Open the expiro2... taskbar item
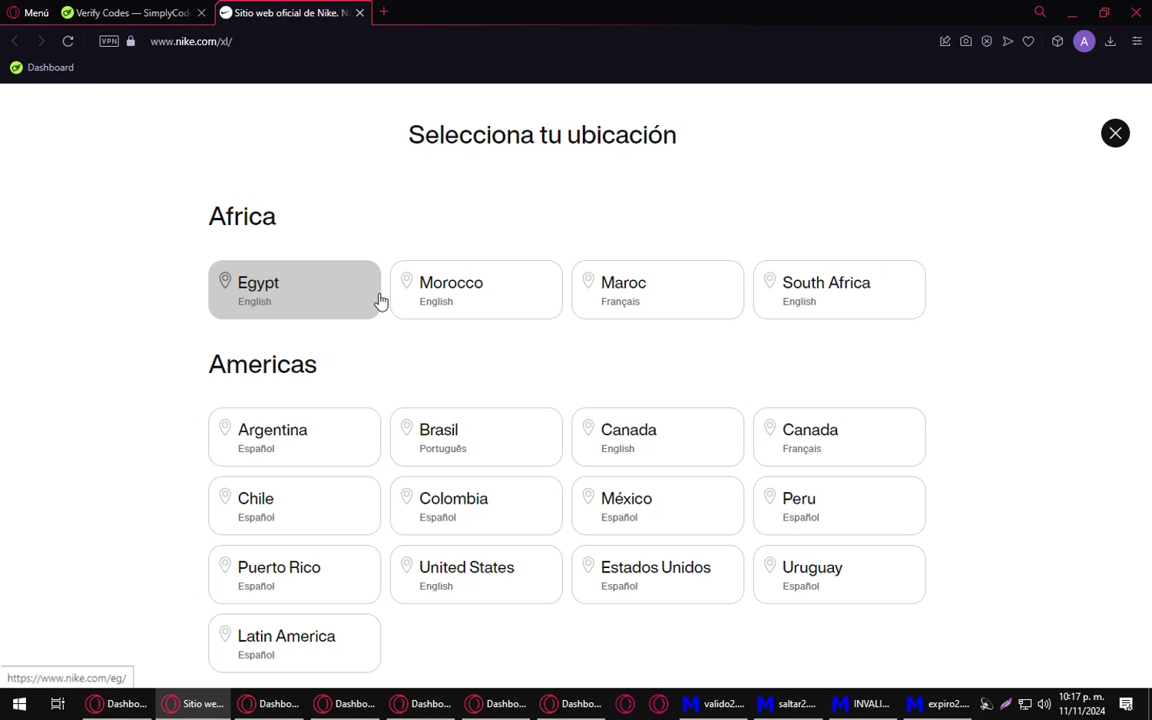This screenshot has height=720, width=1152. [x=938, y=704]
